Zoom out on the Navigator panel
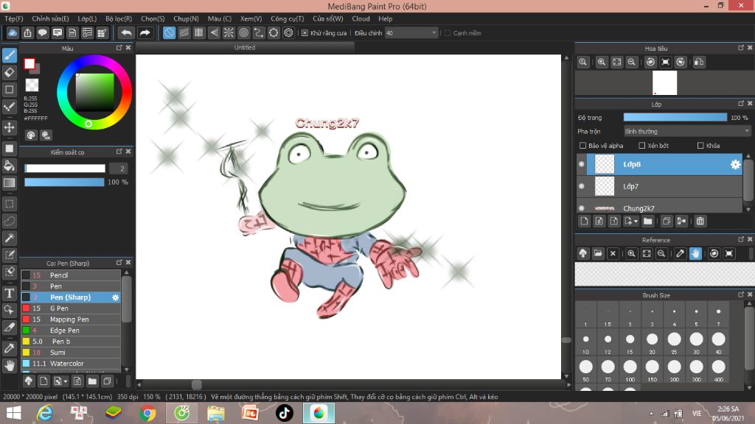This screenshot has height=424, width=755. 632,62
